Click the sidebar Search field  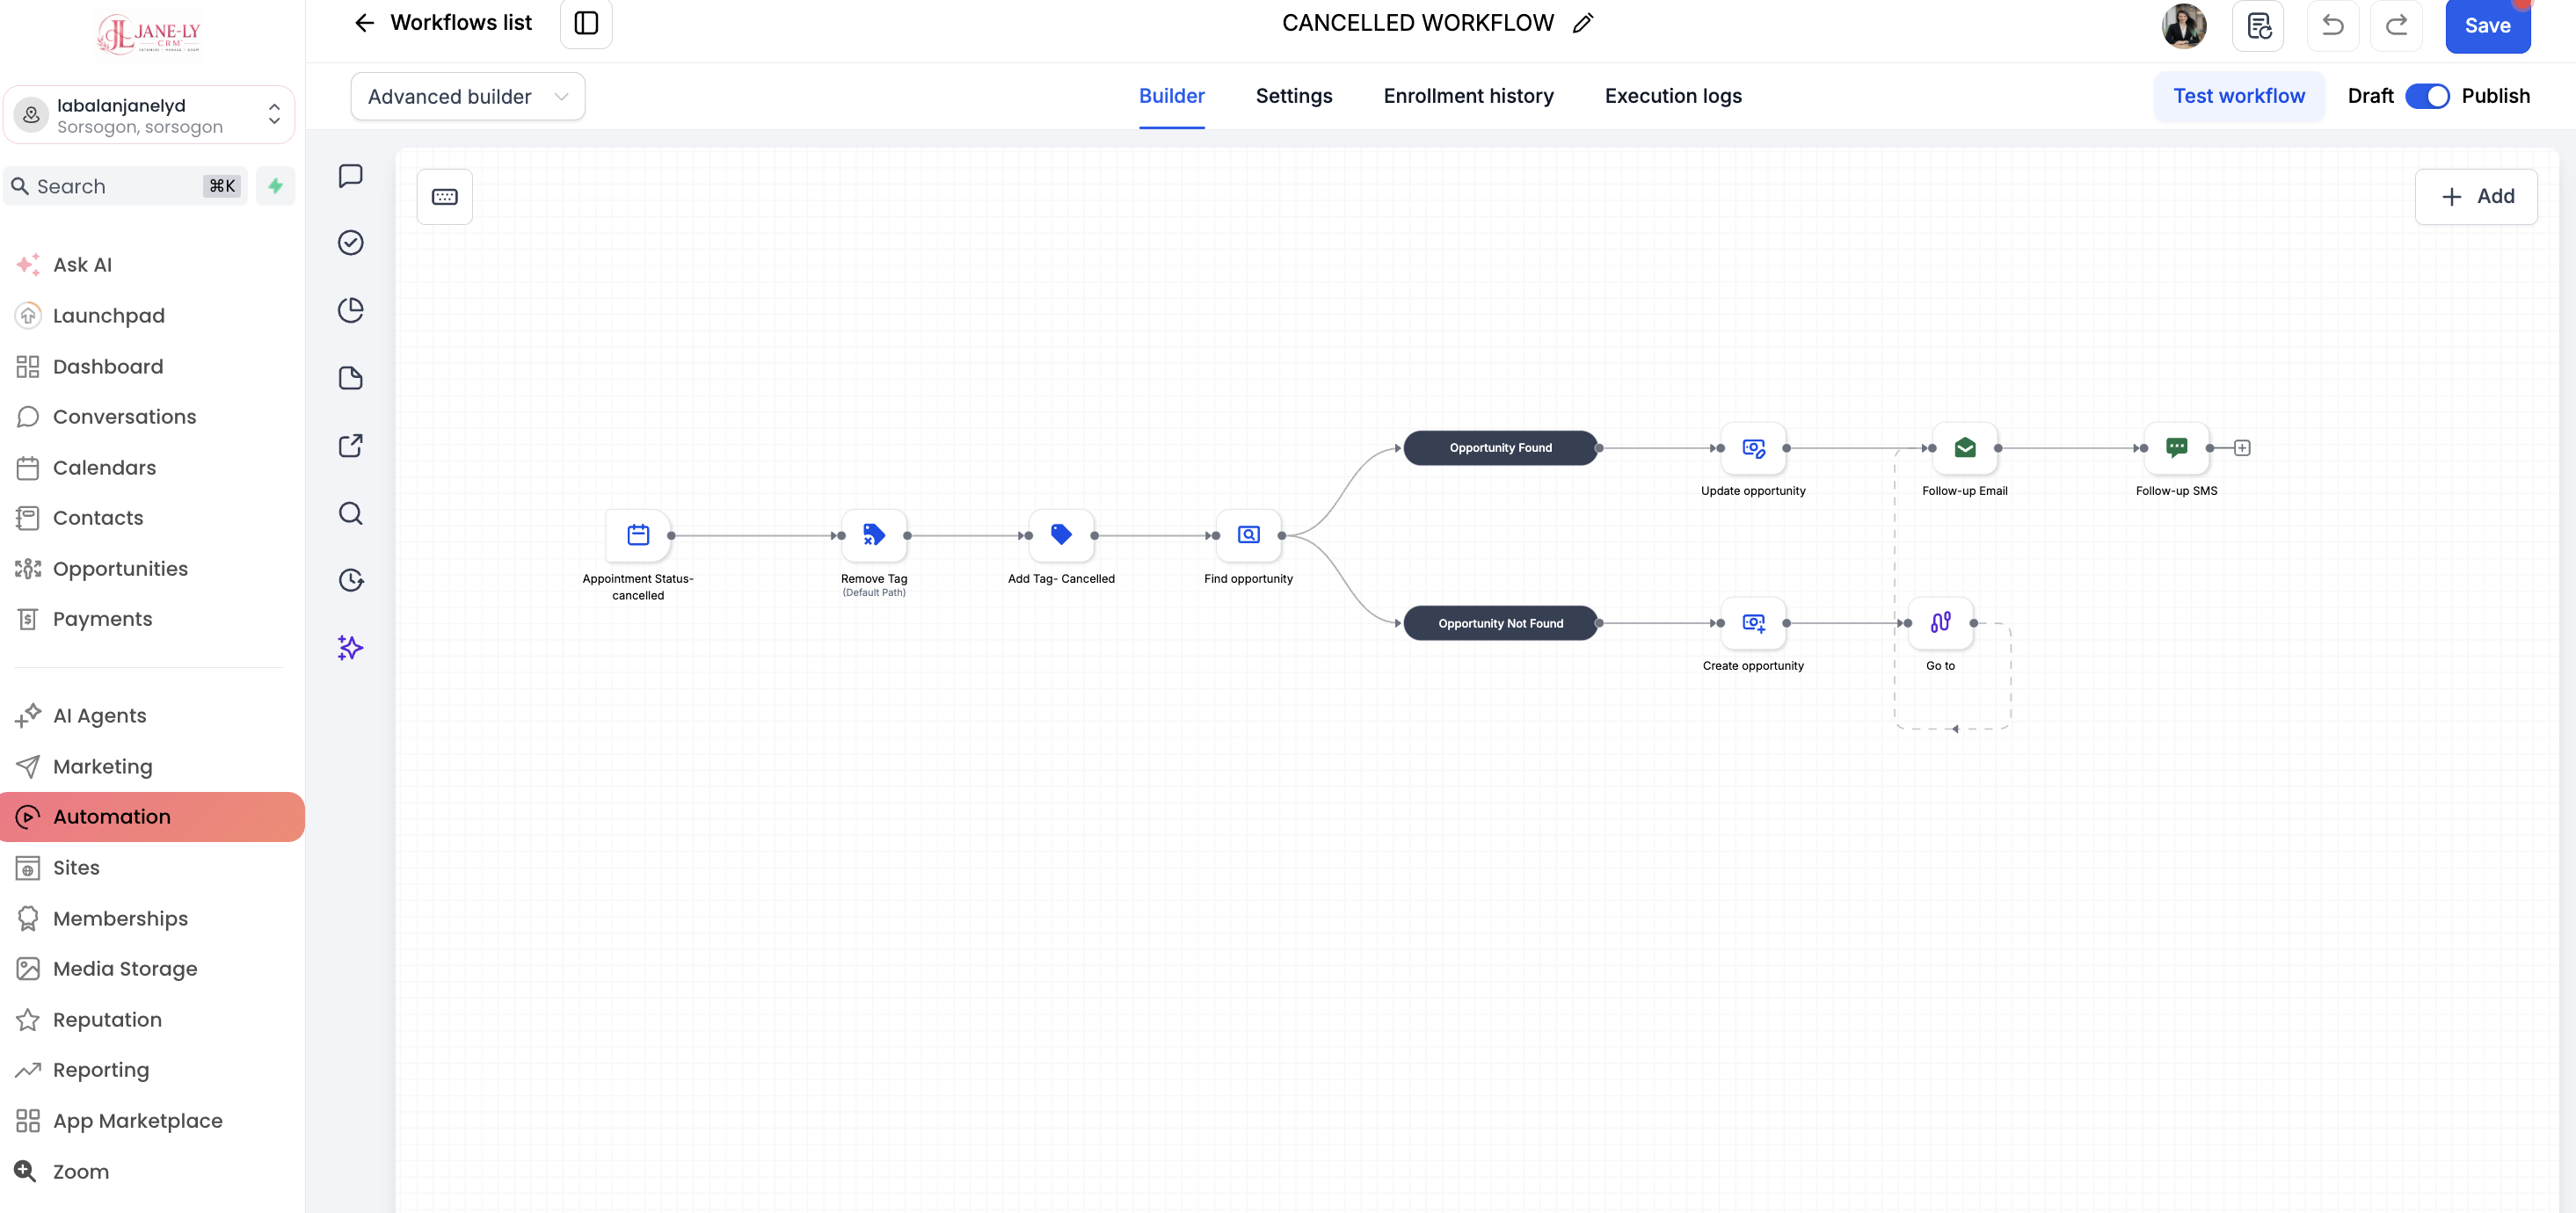[125, 186]
